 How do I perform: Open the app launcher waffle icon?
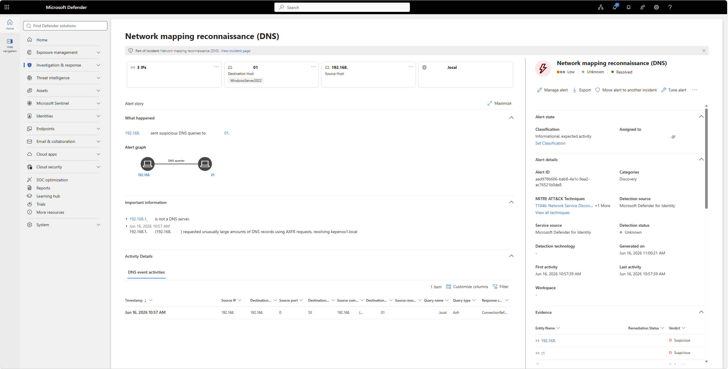coord(7,7)
